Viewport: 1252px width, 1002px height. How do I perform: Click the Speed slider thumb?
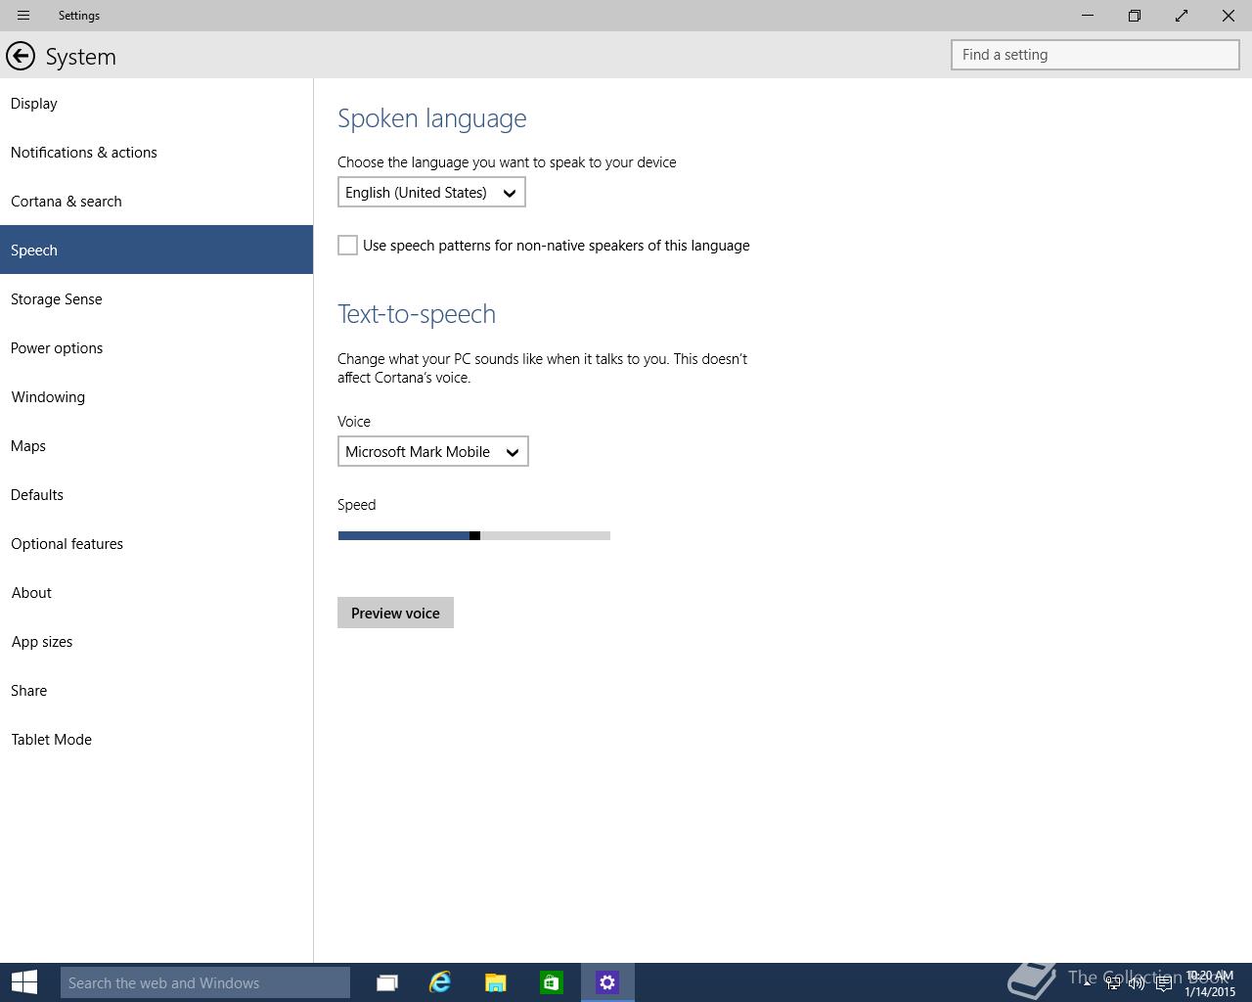tap(474, 535)
